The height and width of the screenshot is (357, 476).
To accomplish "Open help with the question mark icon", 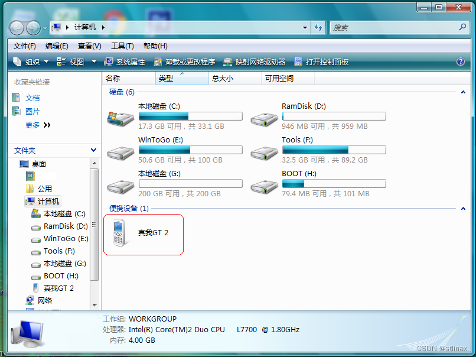I will coord(460,61).
